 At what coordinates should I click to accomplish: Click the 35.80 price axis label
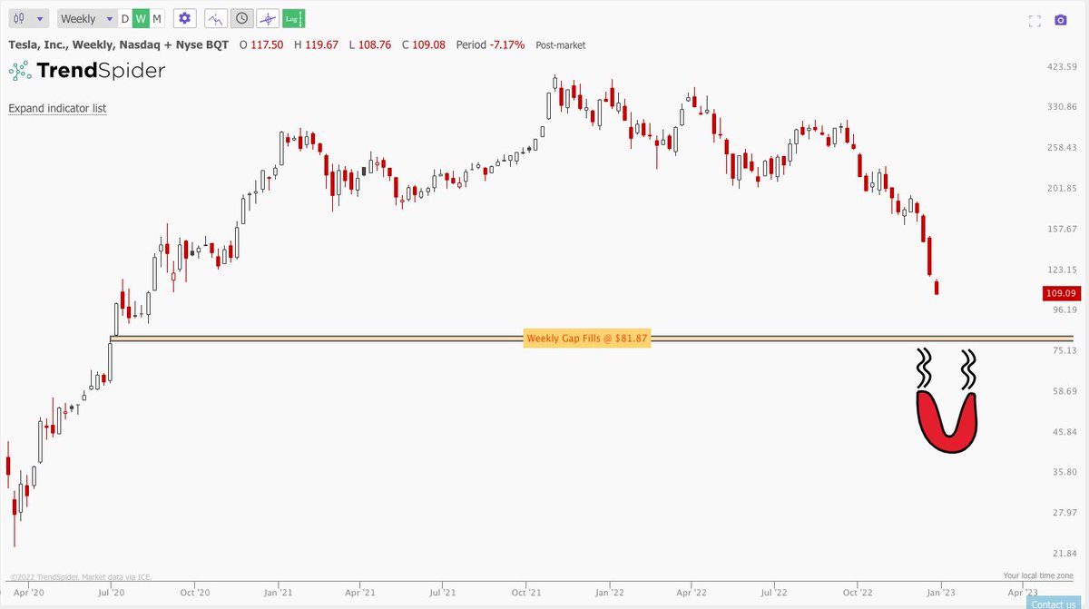coord(1064,472)
